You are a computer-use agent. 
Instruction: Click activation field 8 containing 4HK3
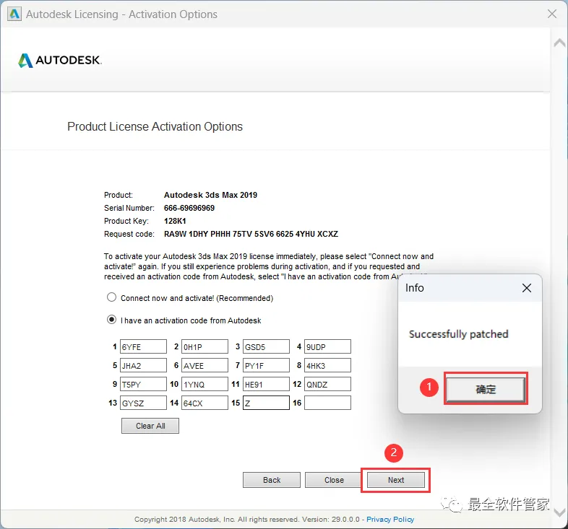click(327, 365)
